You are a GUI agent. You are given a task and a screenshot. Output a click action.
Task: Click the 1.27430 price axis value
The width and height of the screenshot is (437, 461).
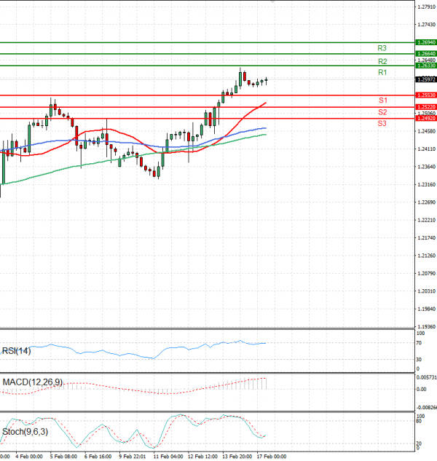tap(426, 25)
